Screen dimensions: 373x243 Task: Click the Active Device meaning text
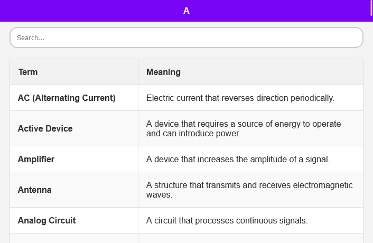pyautogui.click(x=244, y=128)
